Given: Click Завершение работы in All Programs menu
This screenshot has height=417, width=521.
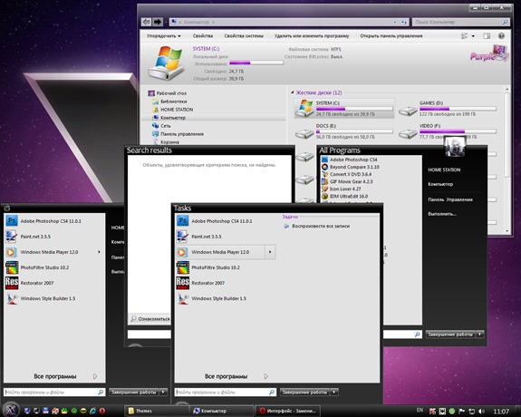Looking at the screenshot, I should [450, 335].
